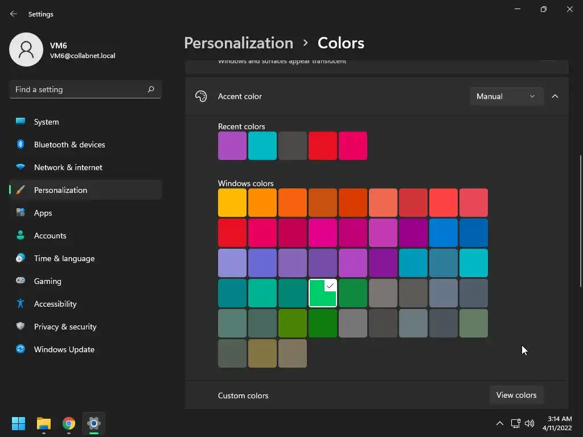The height and width of the screenshot is (437, 583).
Task: Click the Accent color palette icon
Action: [201, 96]
